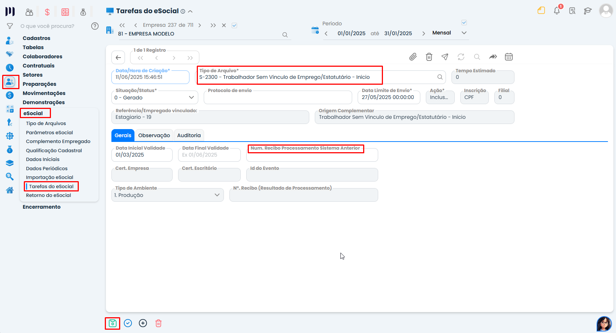Open the user profile avatar
This screenshot has height=333, width=616.
(606, 11)
